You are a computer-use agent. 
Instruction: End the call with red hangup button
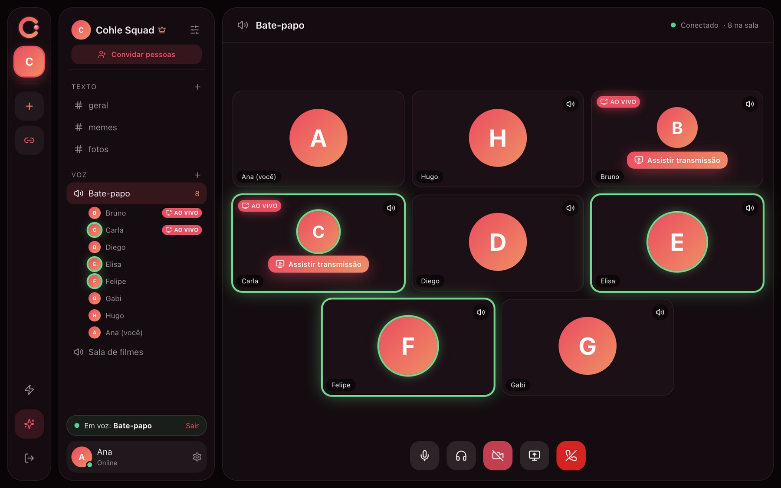pyautogui.click(x=571, y=455)
